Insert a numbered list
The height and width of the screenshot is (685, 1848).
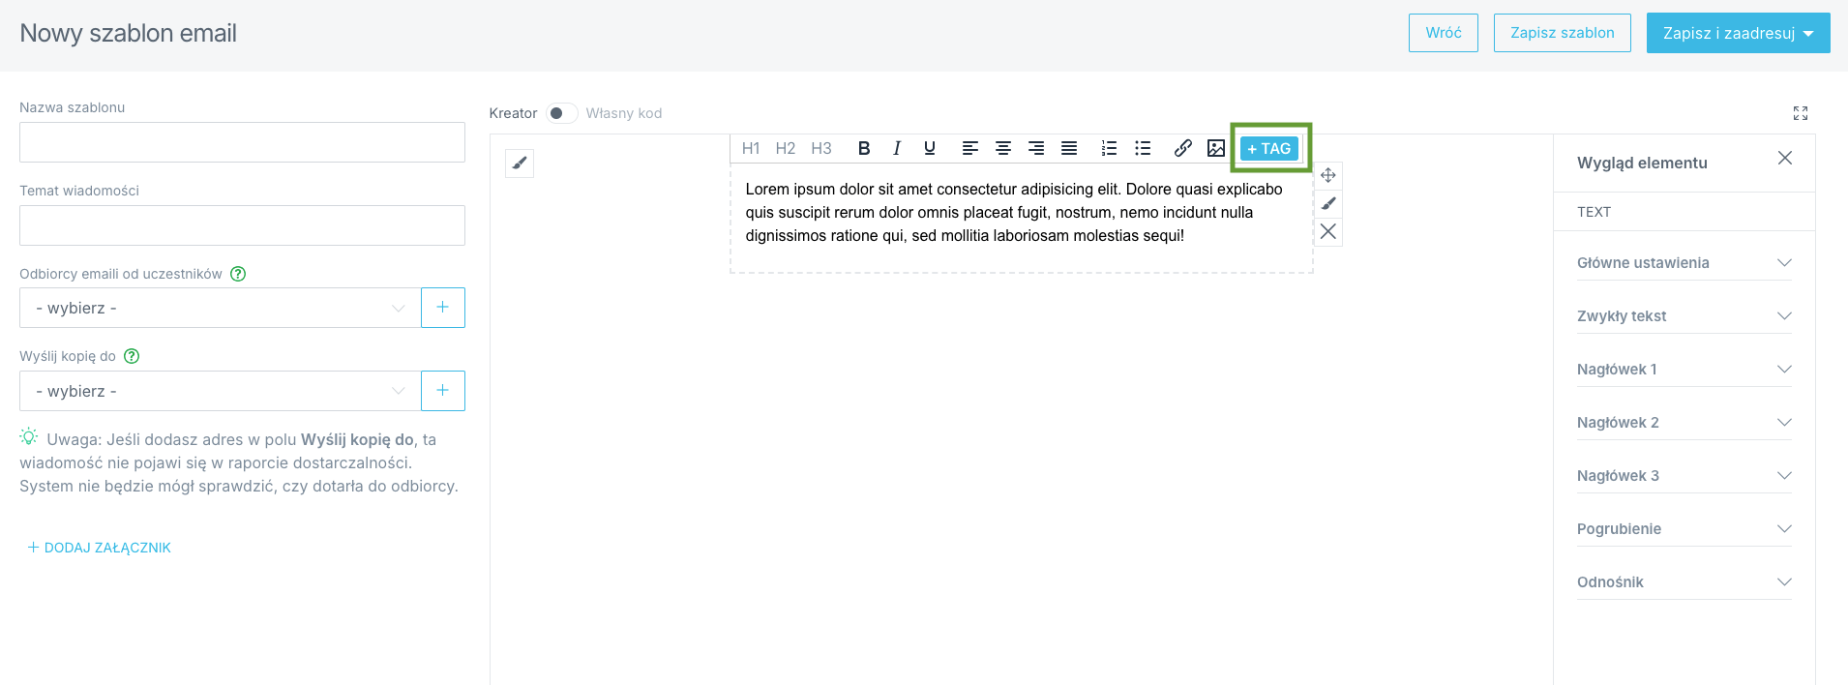point(1109,148)
